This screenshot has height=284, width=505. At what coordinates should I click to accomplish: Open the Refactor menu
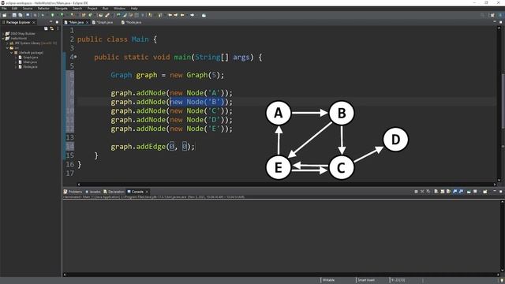tap(43, 9)
